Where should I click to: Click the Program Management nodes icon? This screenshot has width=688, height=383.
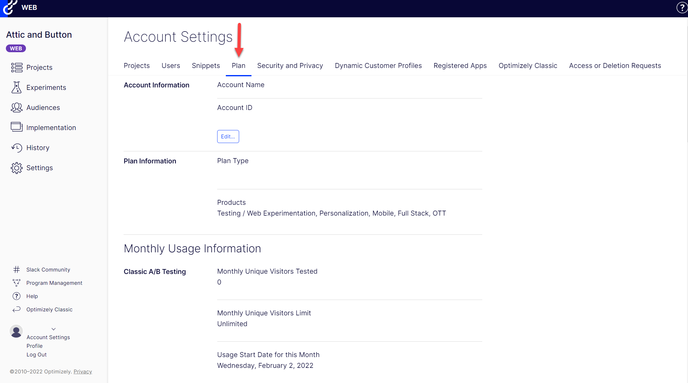tap(16, 283)
